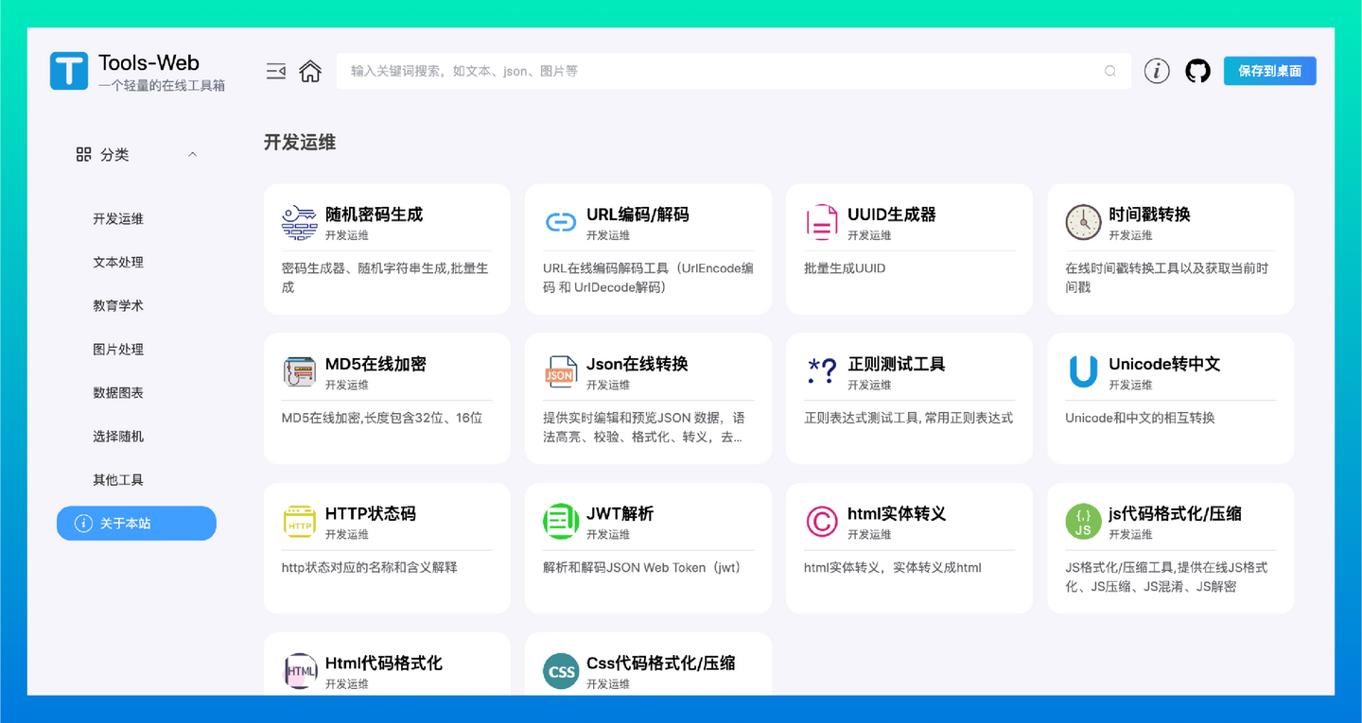
Task: Open the 正则测试工具 tool title
Action: 897,364
